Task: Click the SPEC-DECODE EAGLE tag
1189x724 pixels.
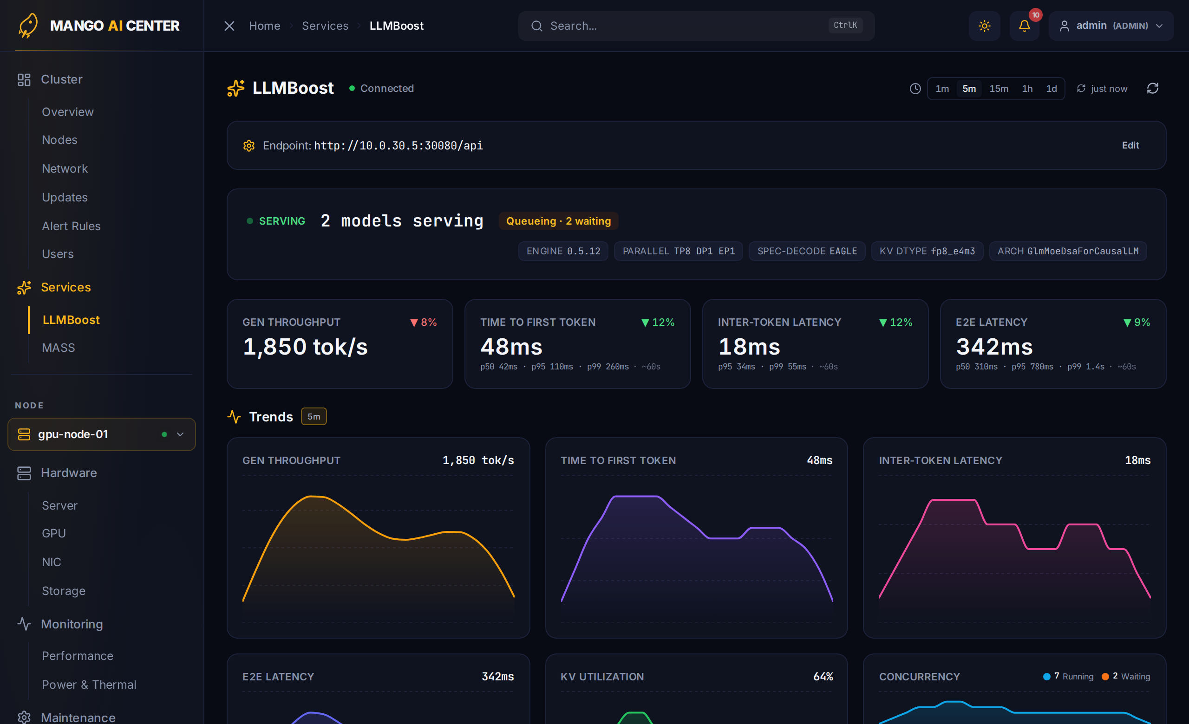Action: tap(807, 251)
